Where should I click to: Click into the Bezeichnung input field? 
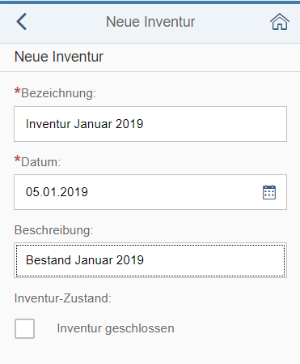[x=150, y=124]
